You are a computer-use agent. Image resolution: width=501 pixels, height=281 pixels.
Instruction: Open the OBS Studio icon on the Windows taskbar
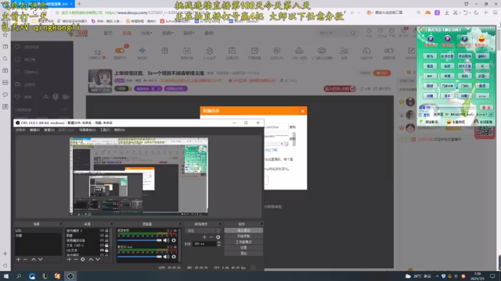point(70,276)
